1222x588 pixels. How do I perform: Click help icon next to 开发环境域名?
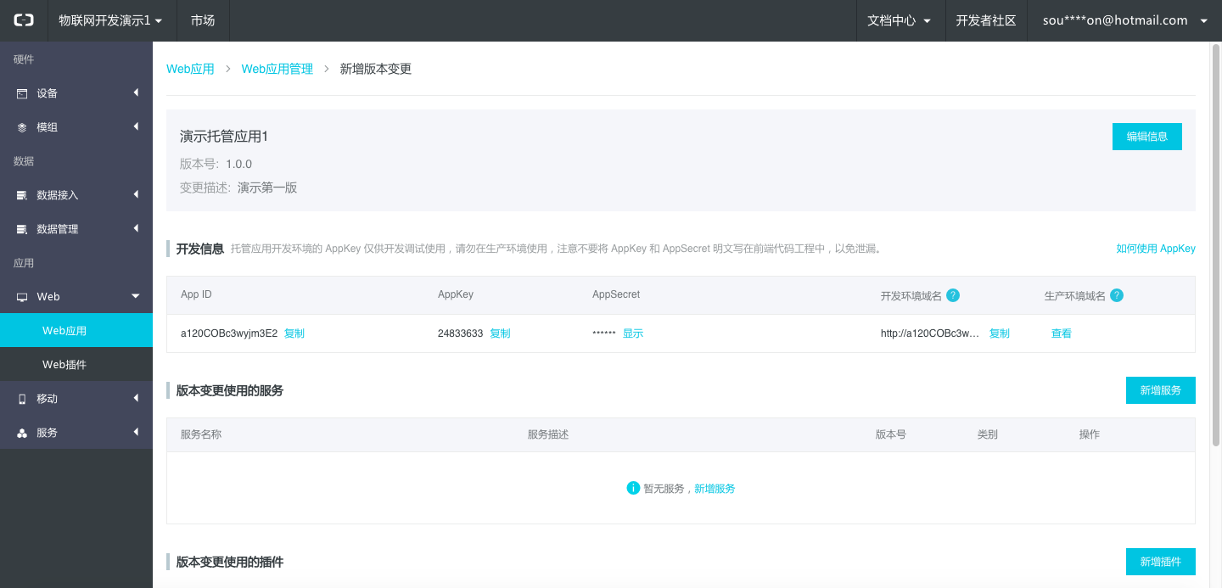[953, 295]
